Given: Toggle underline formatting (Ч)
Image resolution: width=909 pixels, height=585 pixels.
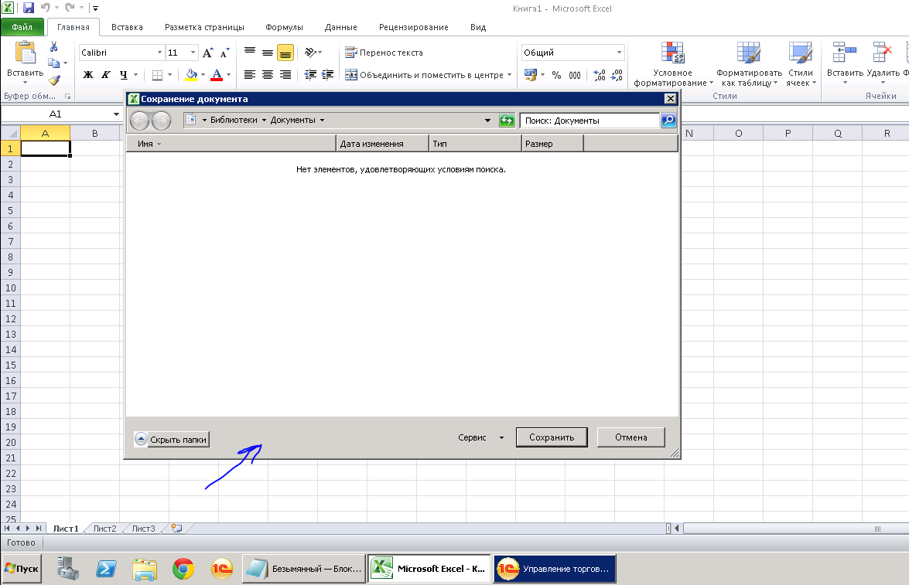Looking at the screenshot, I should 123,75.
